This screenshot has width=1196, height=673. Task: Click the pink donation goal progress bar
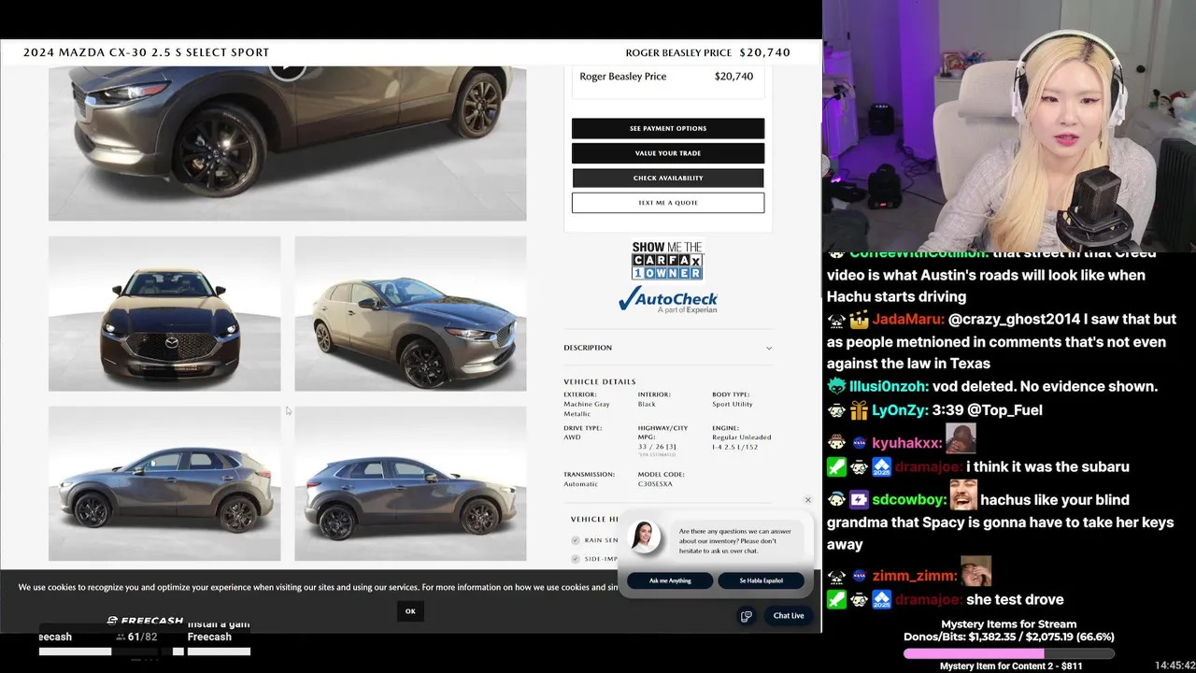[1009, 653]
